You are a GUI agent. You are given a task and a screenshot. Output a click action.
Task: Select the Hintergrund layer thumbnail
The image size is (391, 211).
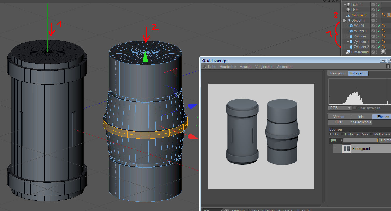click(x=346, y=149)
